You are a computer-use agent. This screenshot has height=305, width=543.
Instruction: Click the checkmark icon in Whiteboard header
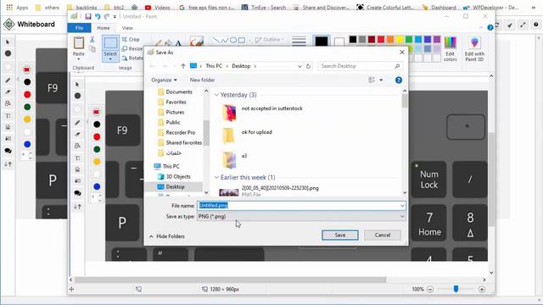510,25
